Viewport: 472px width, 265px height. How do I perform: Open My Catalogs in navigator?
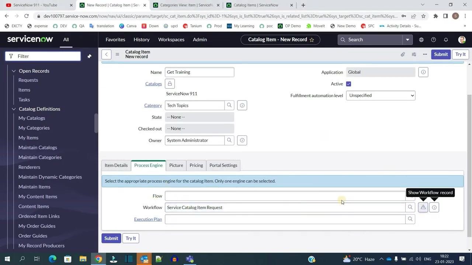point(32,118)
